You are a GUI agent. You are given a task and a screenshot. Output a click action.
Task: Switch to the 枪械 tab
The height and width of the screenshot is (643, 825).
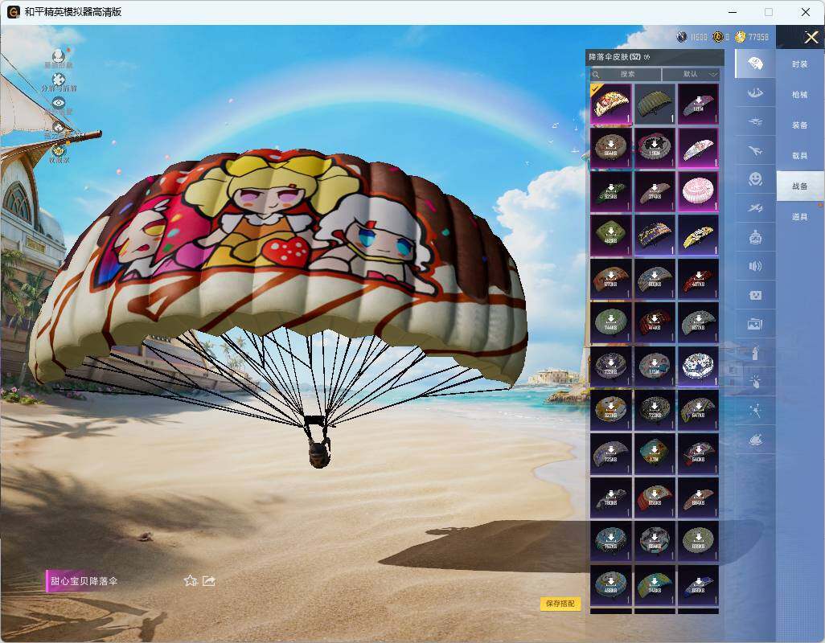pyautogui.click(x=800, y=95)
